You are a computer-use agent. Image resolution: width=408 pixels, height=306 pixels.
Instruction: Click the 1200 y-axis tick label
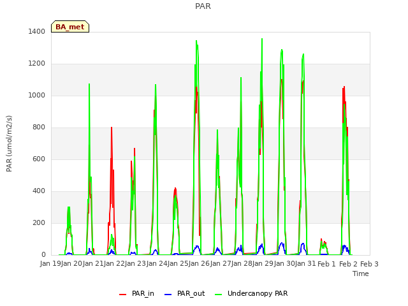point(37,64)
